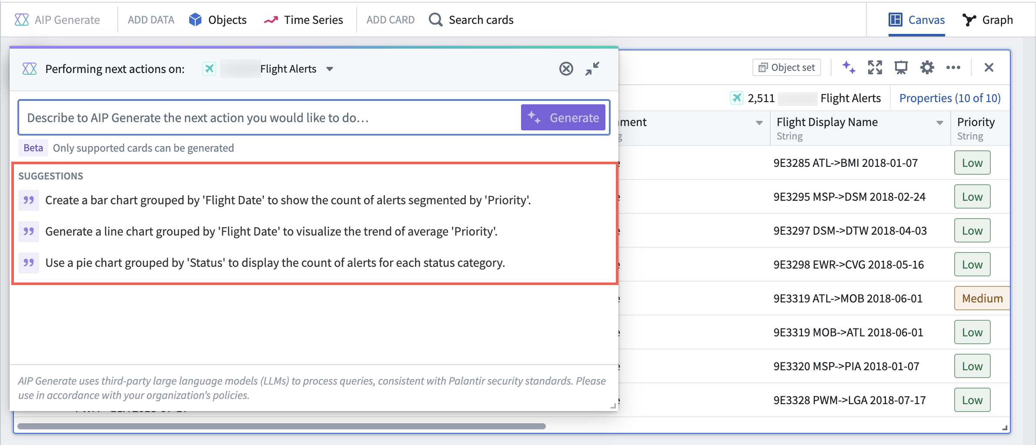Click Low tag in the 9E3328 row
The width and height of the screenshot is (1036, 445).
[x=973, y=400]
